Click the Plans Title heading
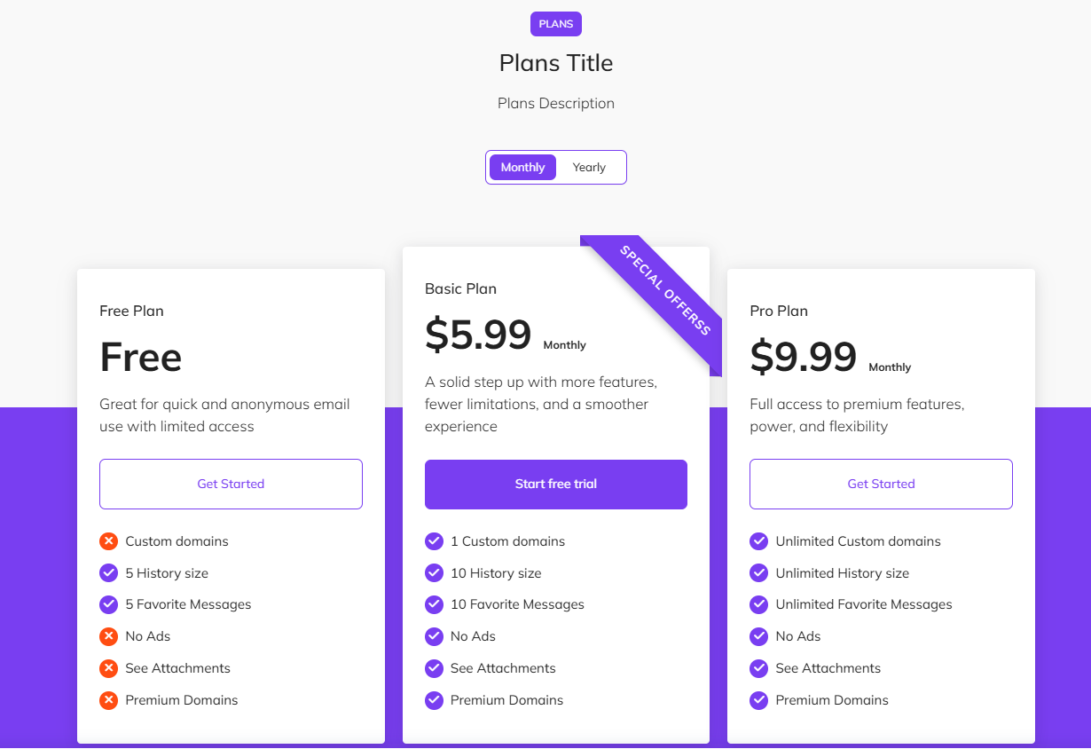The height and width of the screenshot is (749, 1091). tap(556, 63)
